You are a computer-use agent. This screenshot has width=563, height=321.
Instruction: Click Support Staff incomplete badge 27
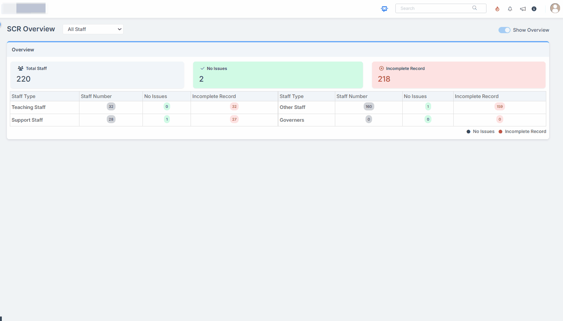[234, 120]
